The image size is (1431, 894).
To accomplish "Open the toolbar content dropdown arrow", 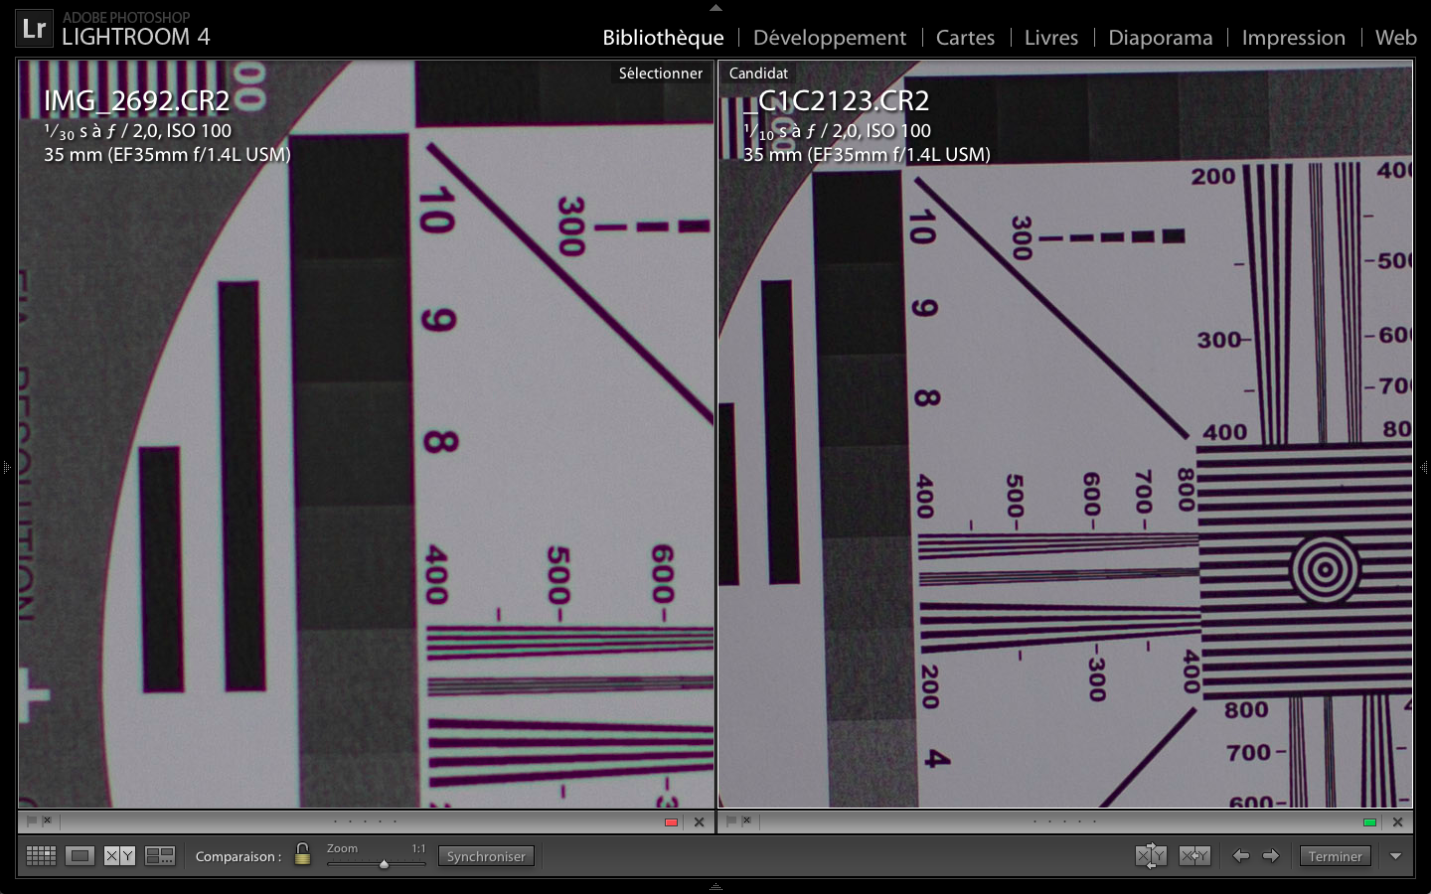I will pyautogui.click(x=1395, y=856).
